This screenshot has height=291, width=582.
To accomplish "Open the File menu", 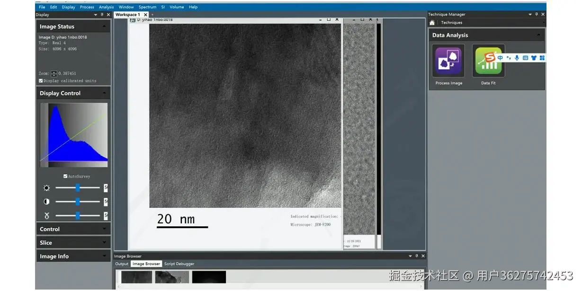I will pyautogui.click(x=42, y=7).
